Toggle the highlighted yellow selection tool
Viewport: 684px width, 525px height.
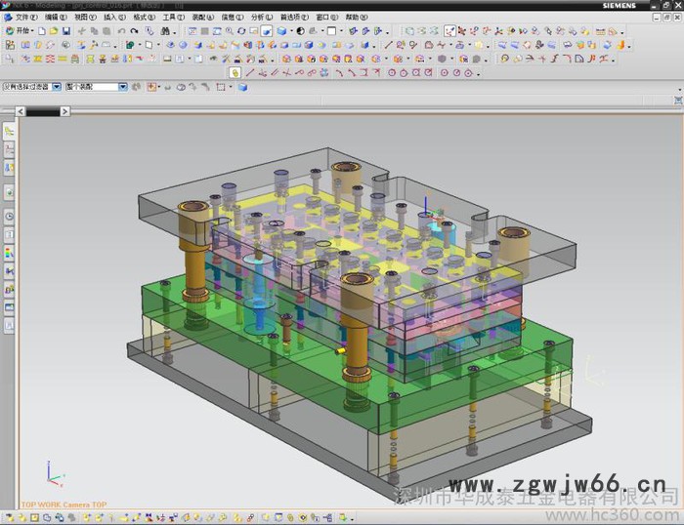point(235,72)
